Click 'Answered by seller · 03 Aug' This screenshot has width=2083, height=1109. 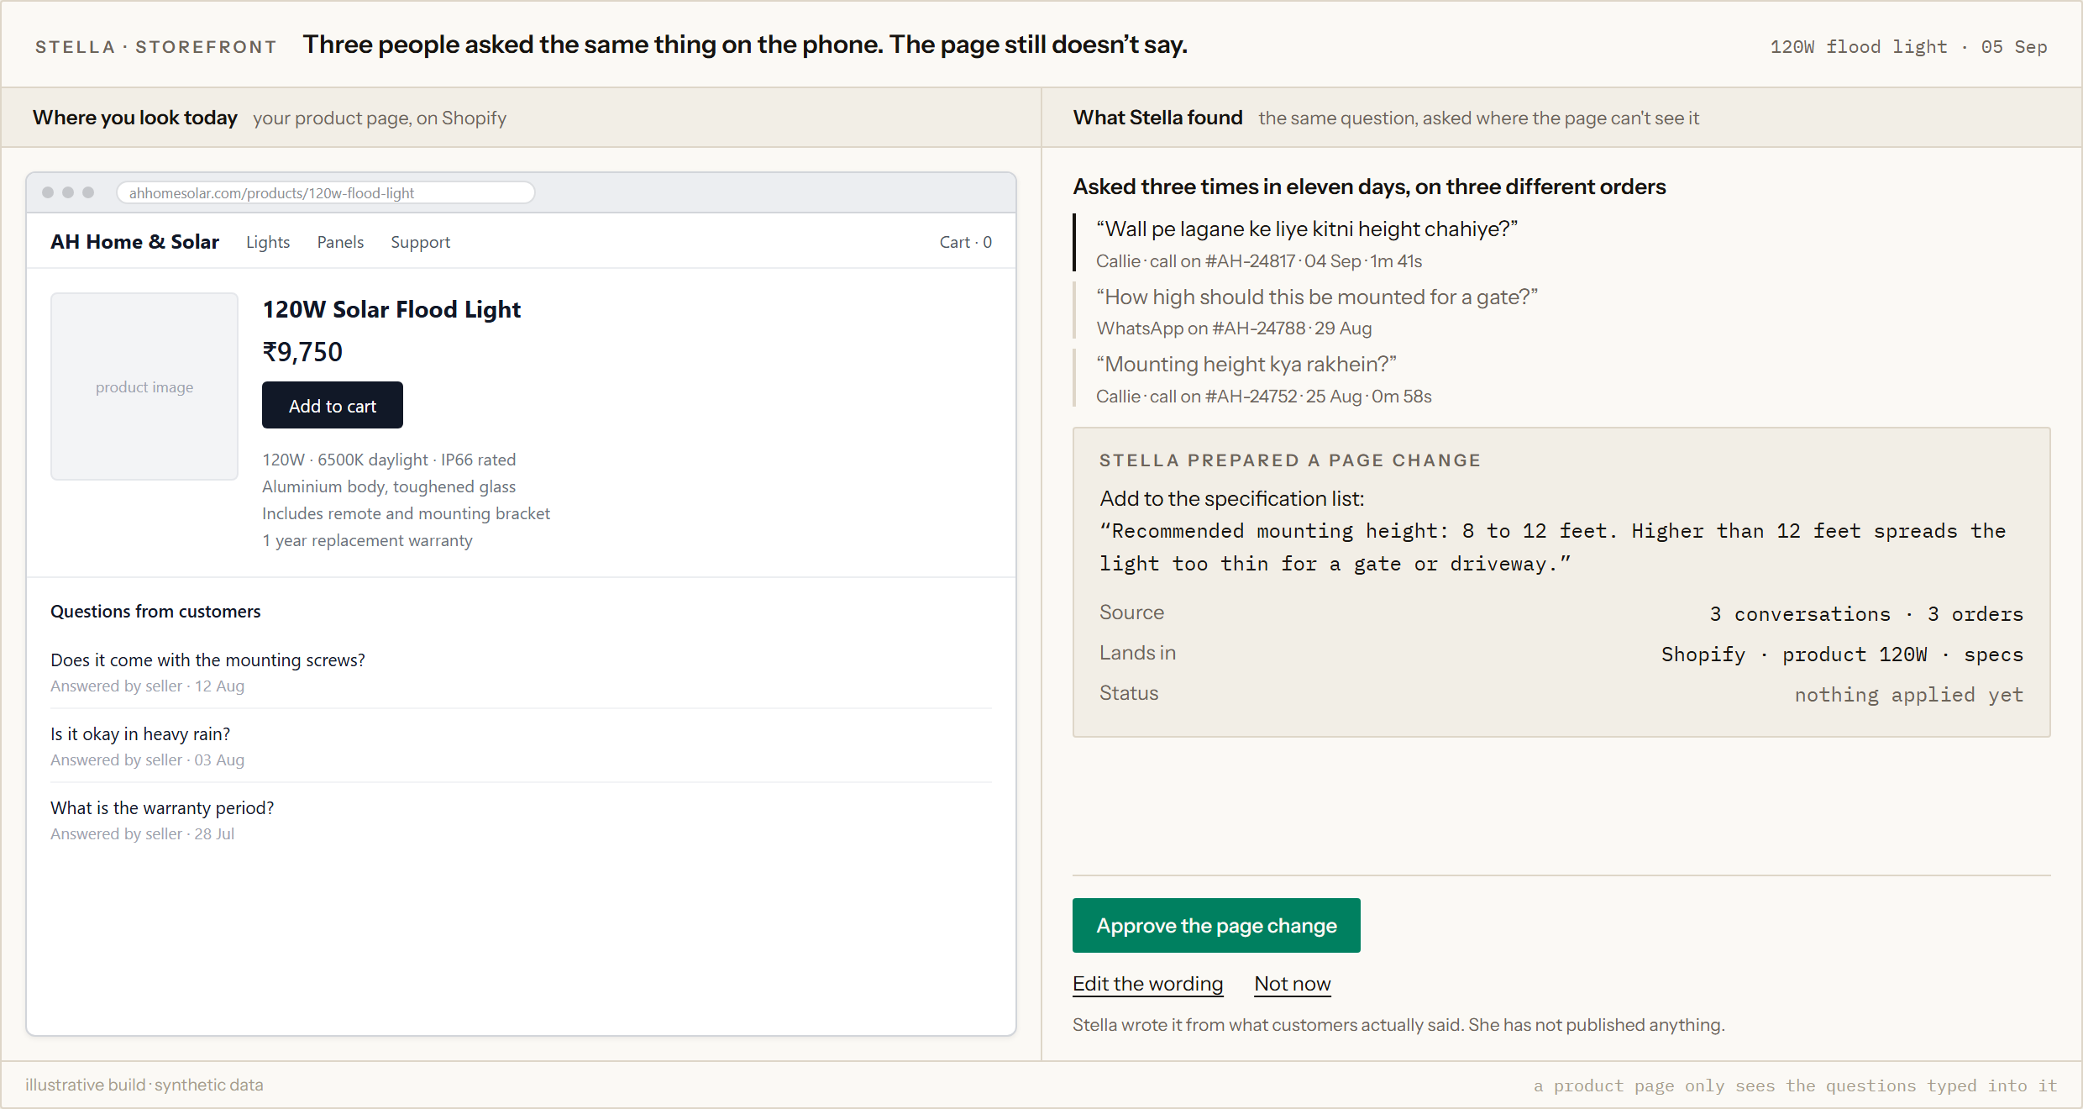click(x=147, y=759)
